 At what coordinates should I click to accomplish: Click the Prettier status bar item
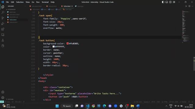[x=183, y=102]
